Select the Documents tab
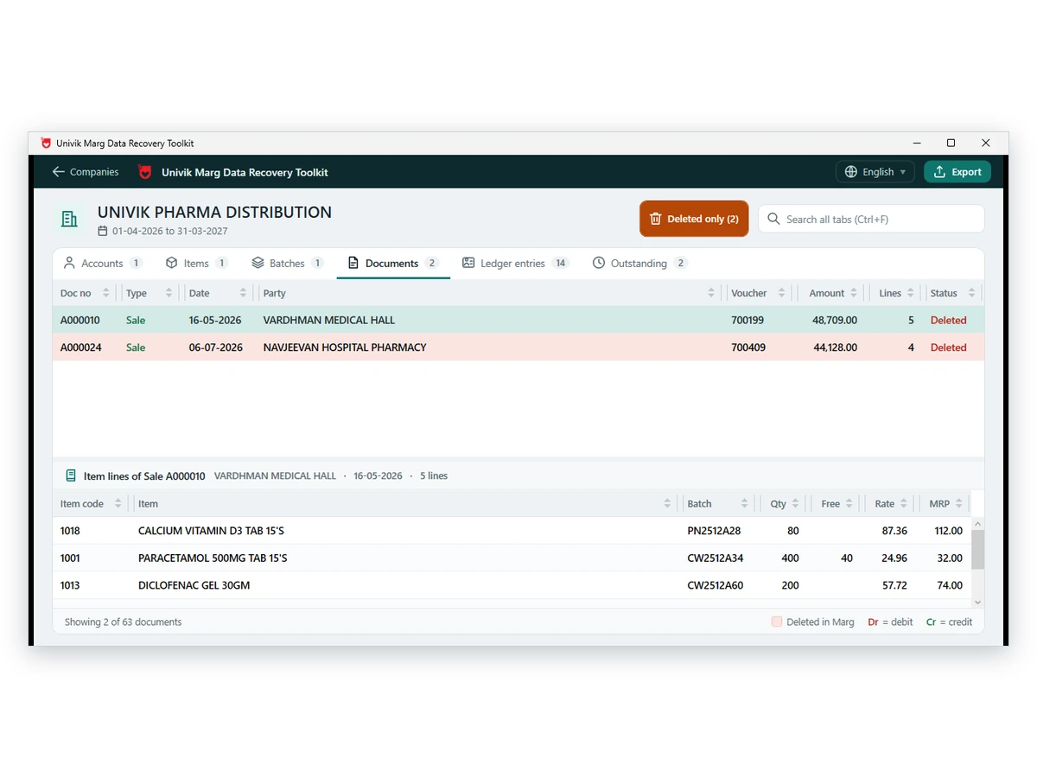The width and height of the screenshot is (1037, 778). tap(393, 263)
